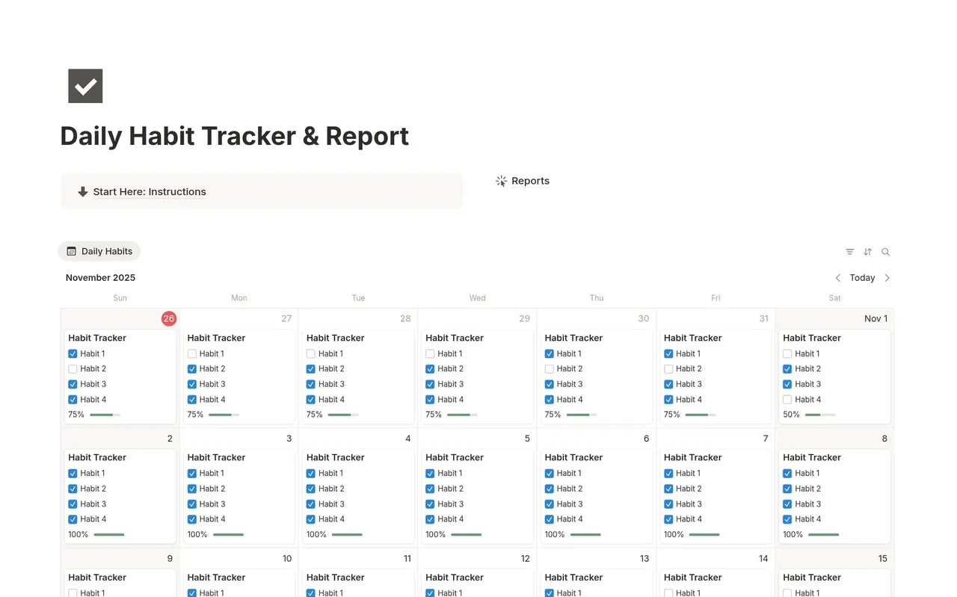Click the Sat weekday column header
The height and width of the screenshot is (597, 957).
coord(835,298)
